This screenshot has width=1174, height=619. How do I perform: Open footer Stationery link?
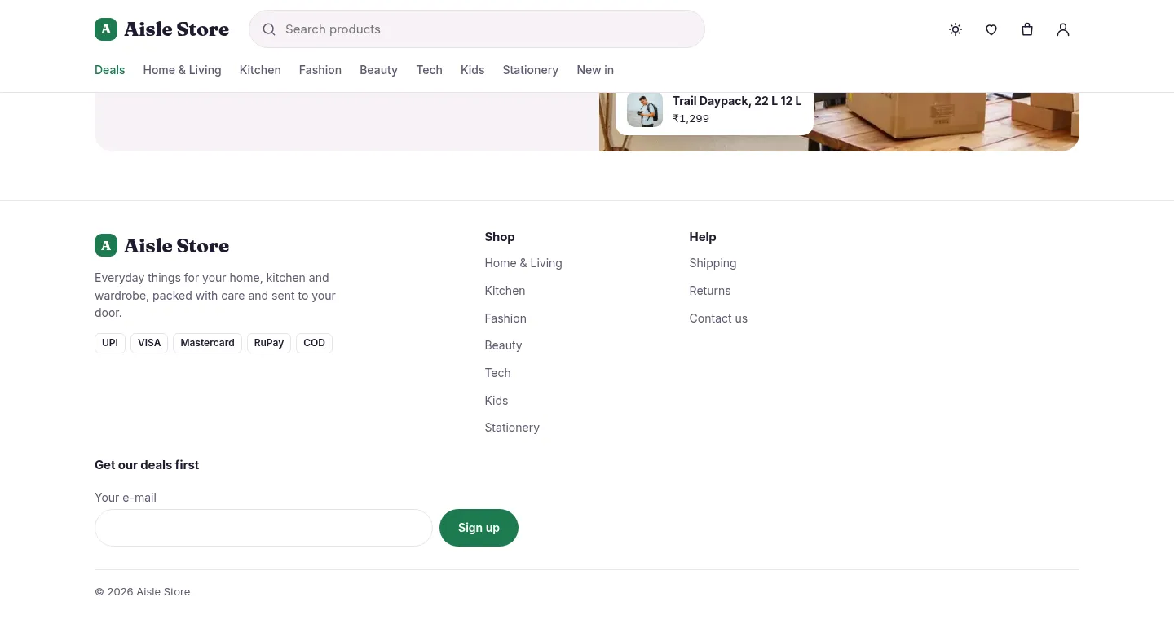pyautogui.click(x=512, y=428)
